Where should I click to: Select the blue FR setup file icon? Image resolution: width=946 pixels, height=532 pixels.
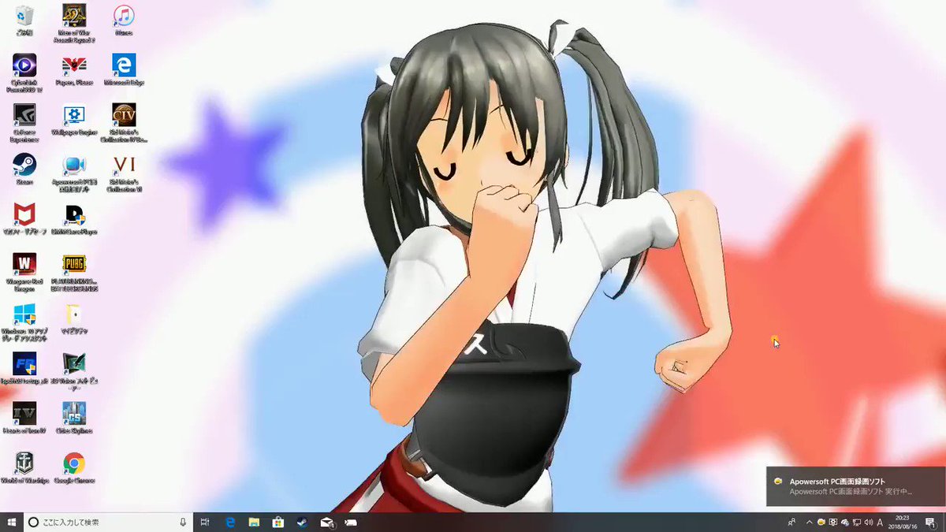tap(24, 369)
